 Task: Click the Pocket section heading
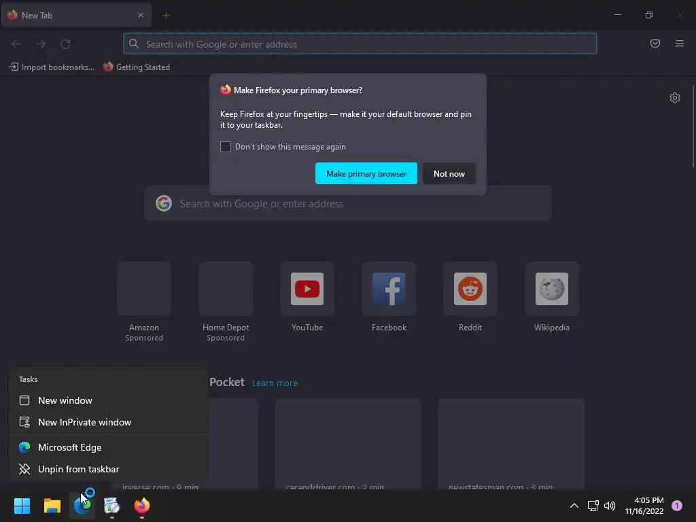227,382
